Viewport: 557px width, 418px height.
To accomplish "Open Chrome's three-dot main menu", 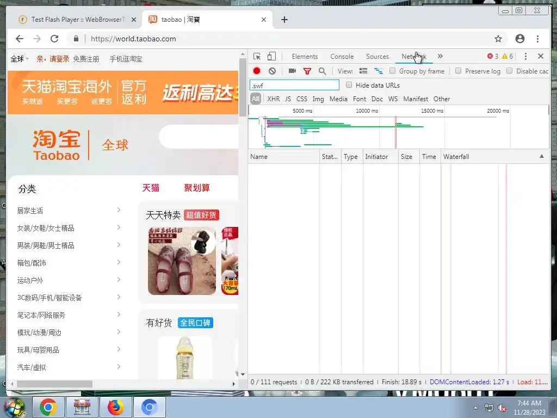I will pos(537,39).
